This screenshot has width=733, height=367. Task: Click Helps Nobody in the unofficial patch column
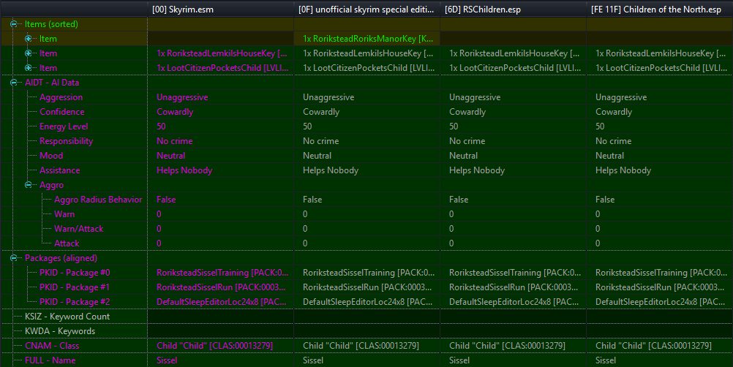coord(331,170)
